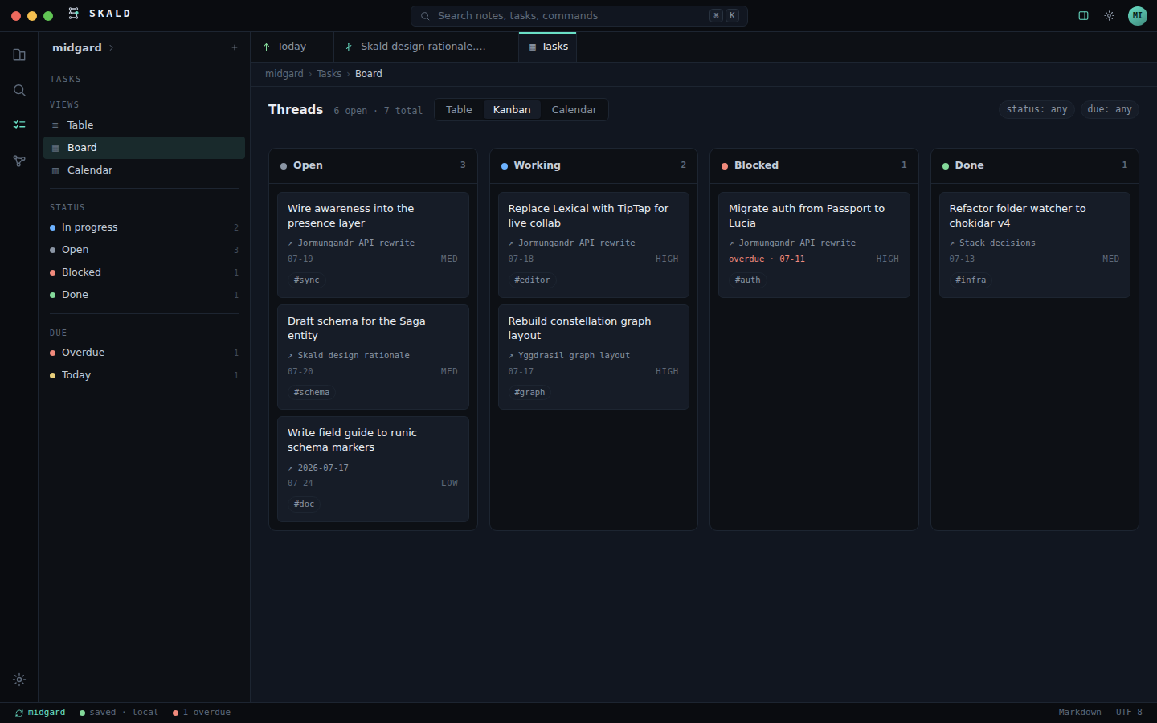Filter by Overdue in sidebar Due section
Viewport: 1157px width, 723px height.
pos(144,353)
